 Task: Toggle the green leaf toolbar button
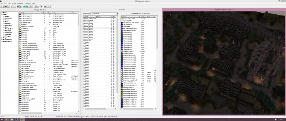coord(42,6)
